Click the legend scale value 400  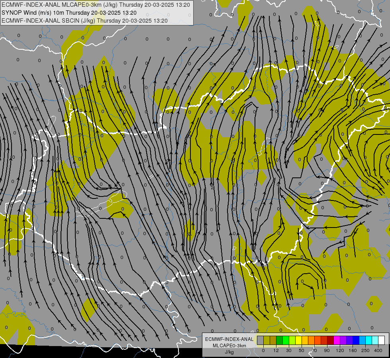(x=378, y=350)
